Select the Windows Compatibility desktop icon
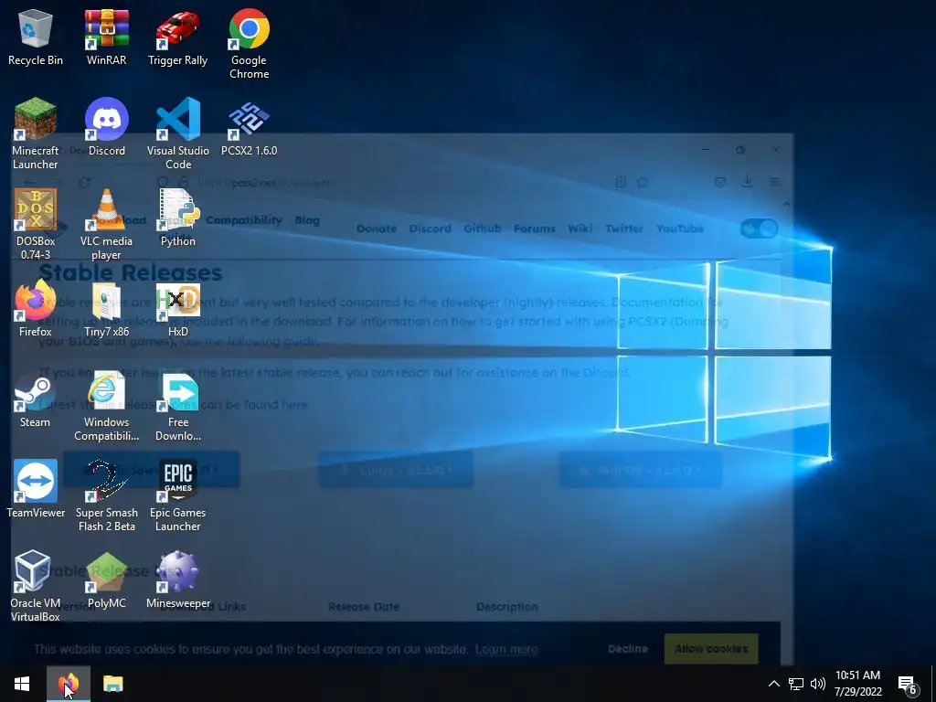936x702 pixels. pos(106,406)
